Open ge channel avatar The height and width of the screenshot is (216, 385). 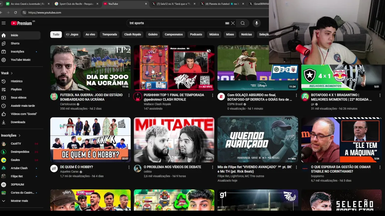pyautogui.click(x=305, y=97)
